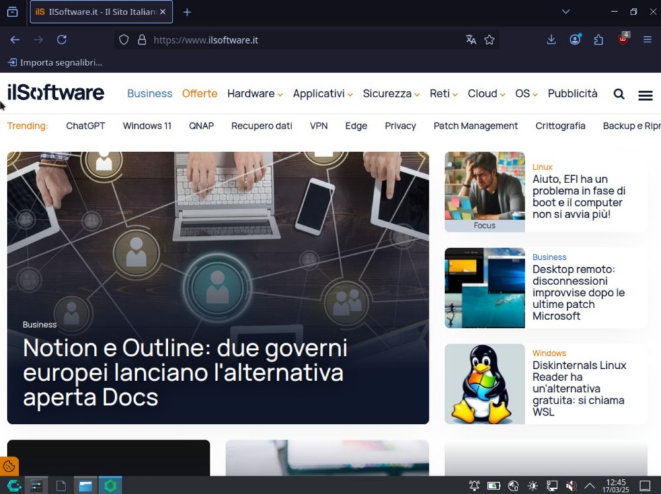Select the Recupero dati trending topic

pyautogui.click(x=262, y=126)
